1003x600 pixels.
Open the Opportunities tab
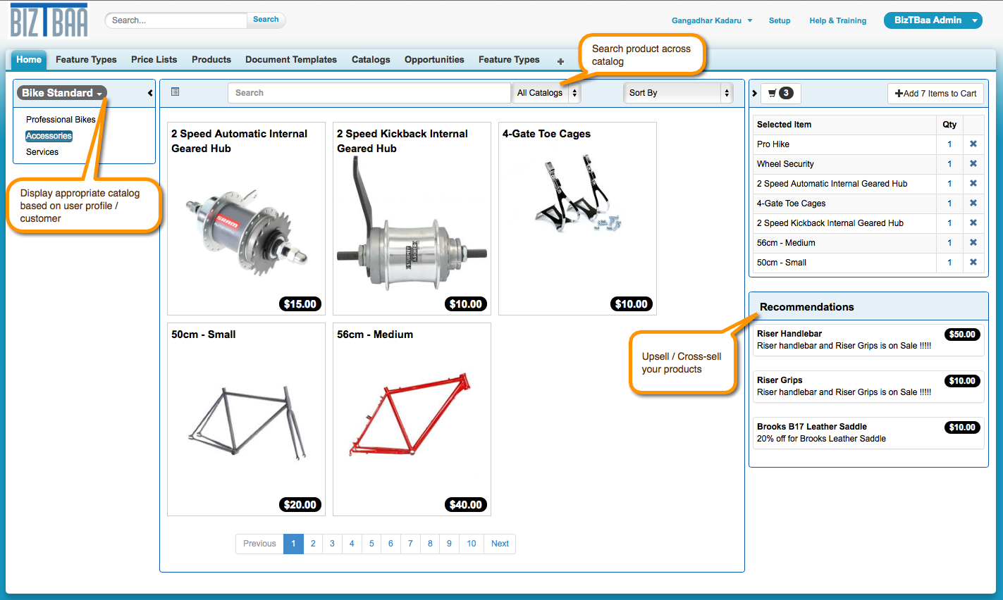[x=434, y=60]
